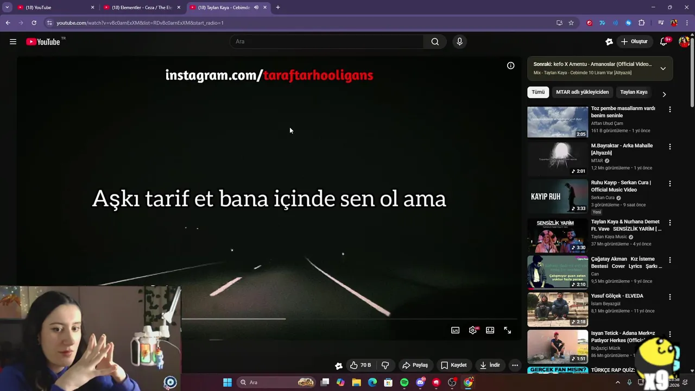Open media controls in Chrome toolbar
695x391 pixels.
(661, 23)
